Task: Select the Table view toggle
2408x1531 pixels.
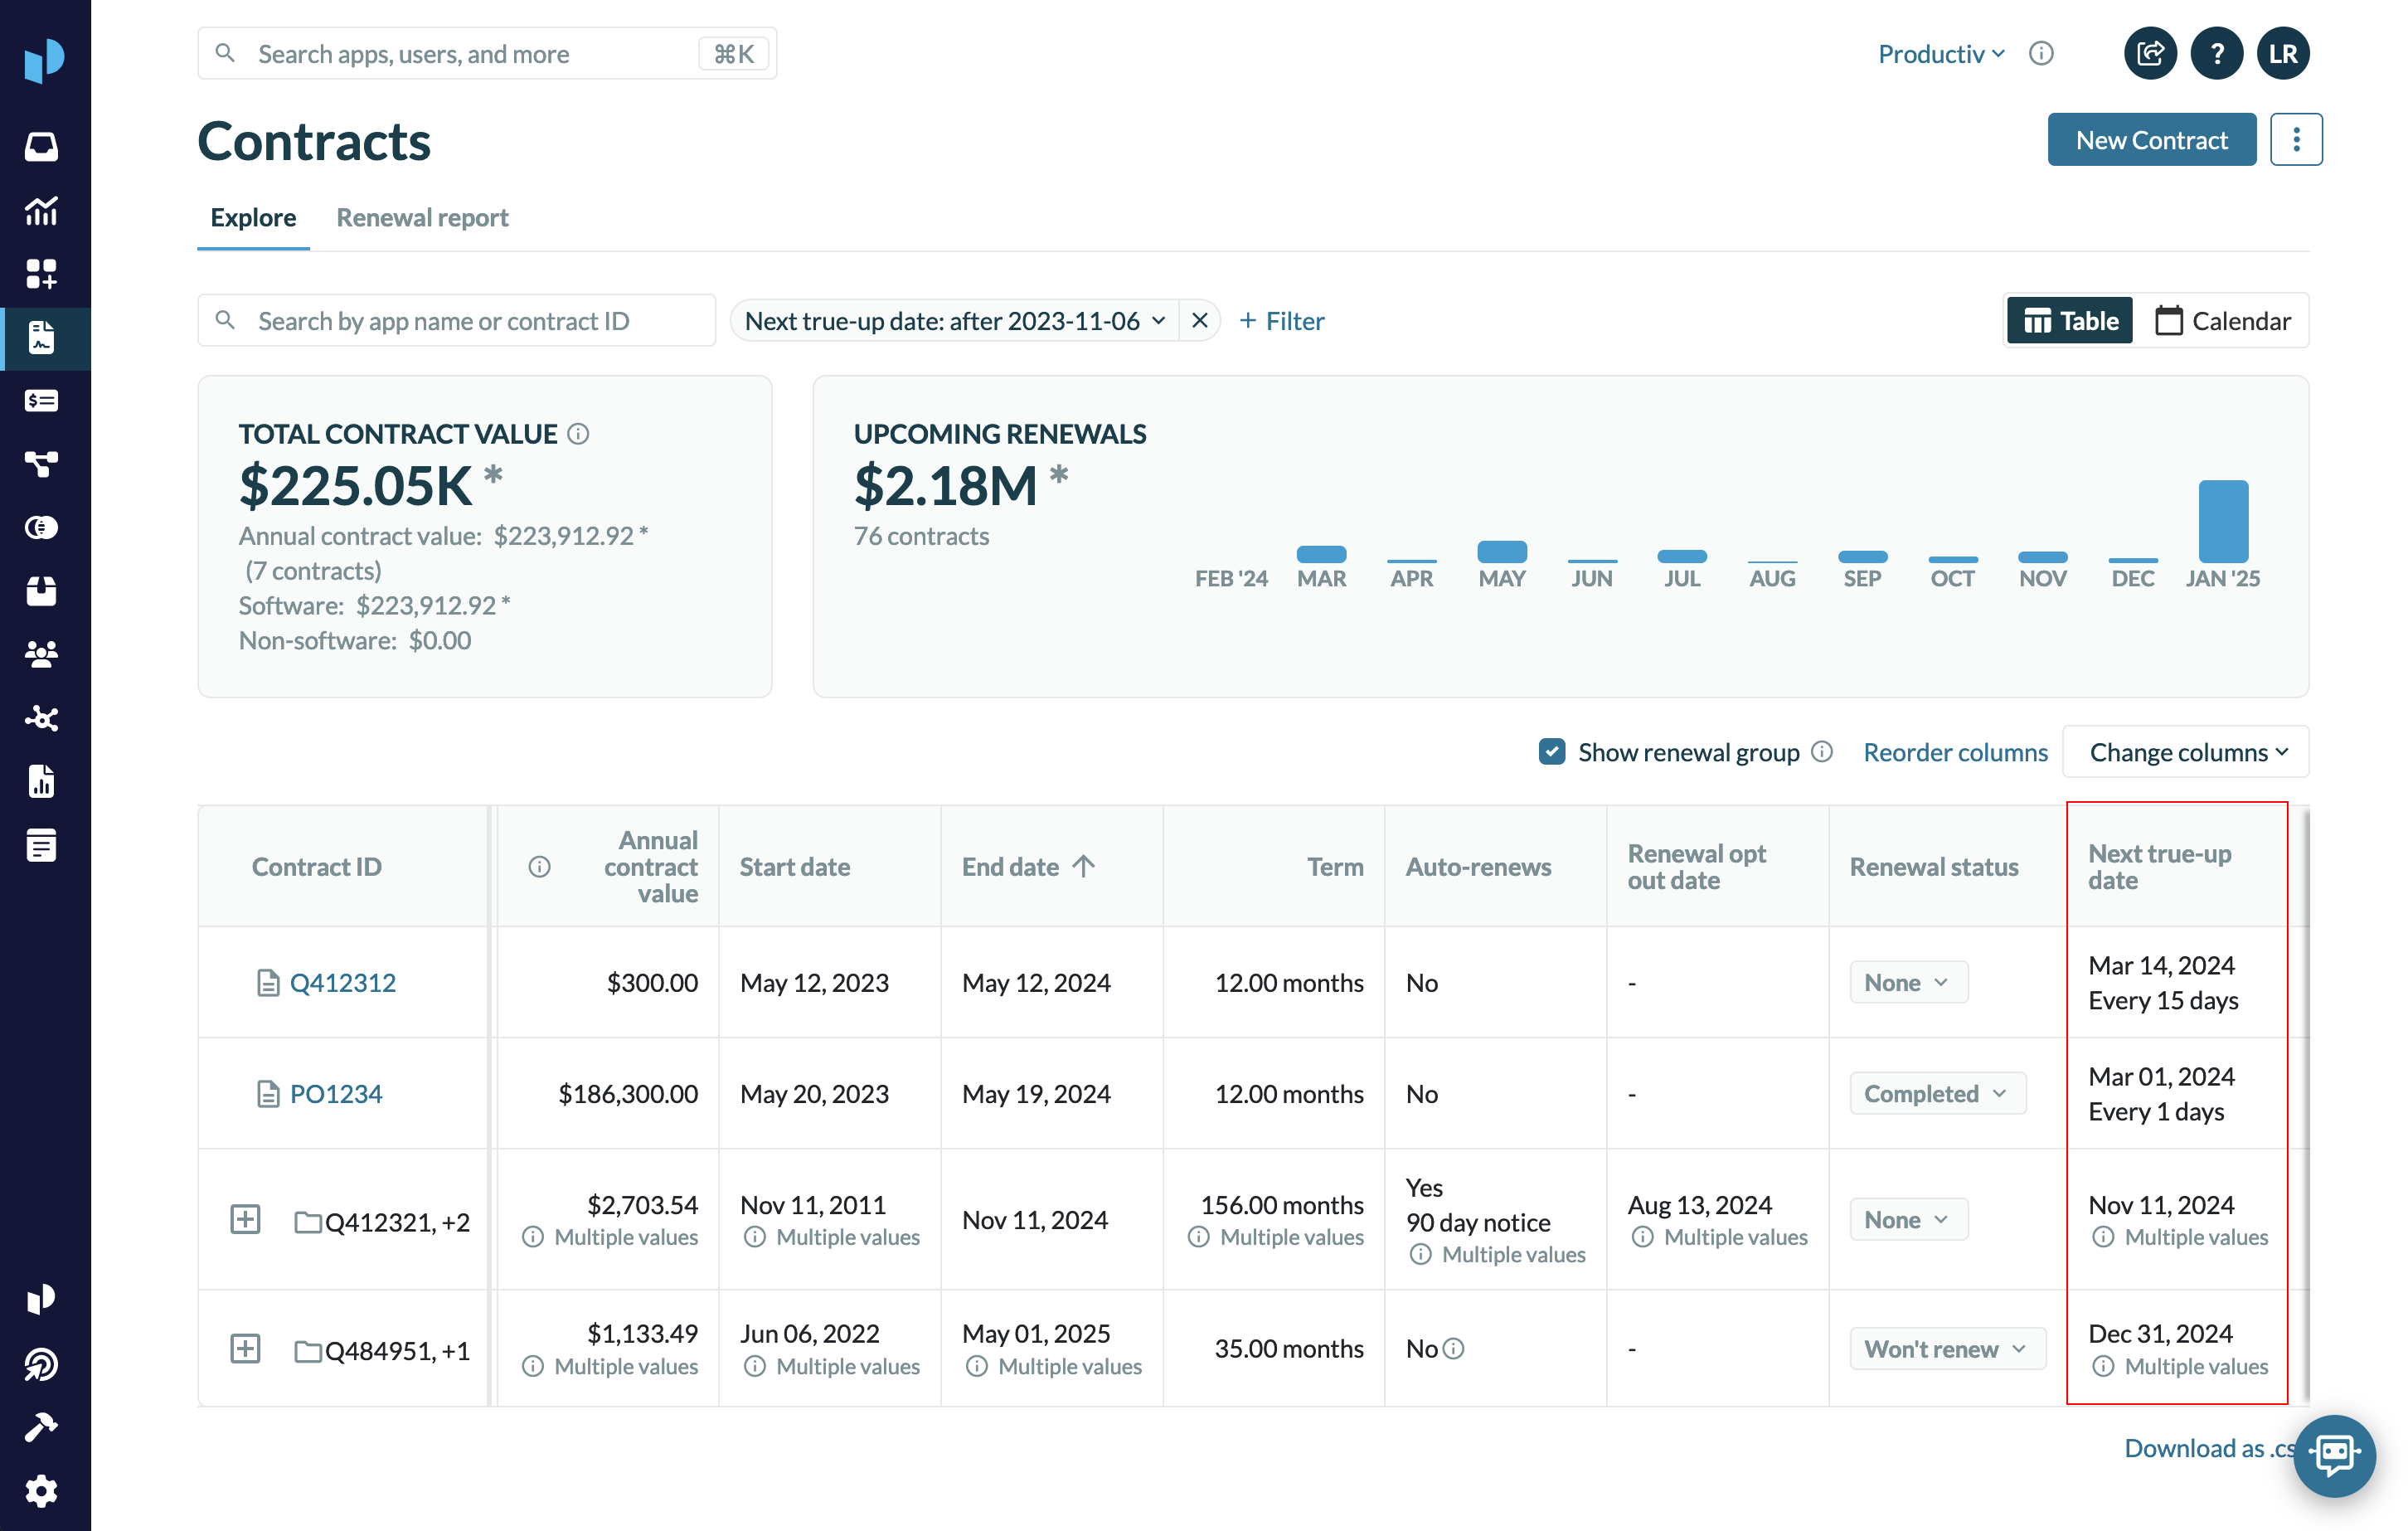Action: click(2070, 321)
